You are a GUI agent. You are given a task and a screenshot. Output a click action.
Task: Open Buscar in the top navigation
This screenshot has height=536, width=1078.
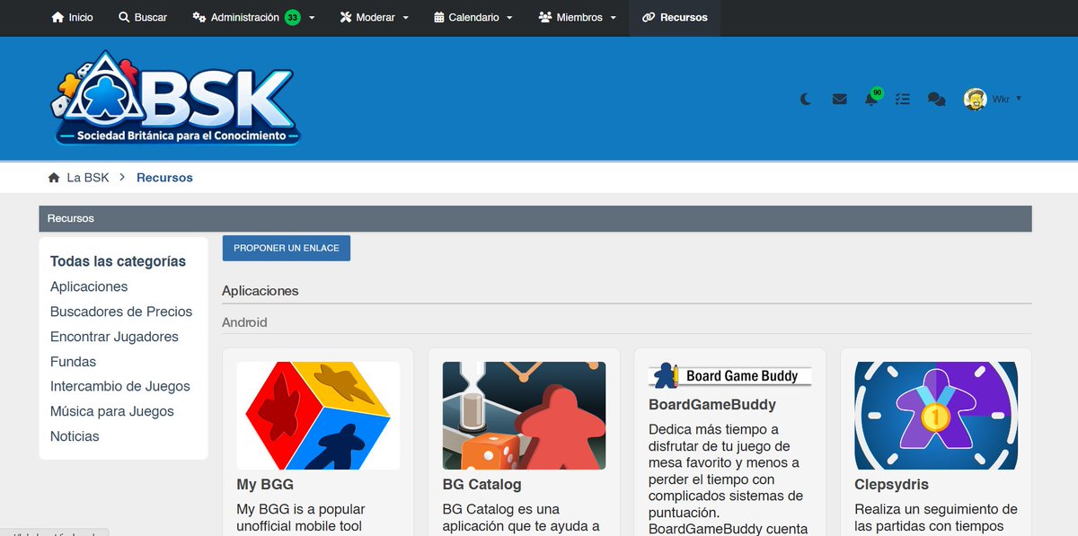142,17
